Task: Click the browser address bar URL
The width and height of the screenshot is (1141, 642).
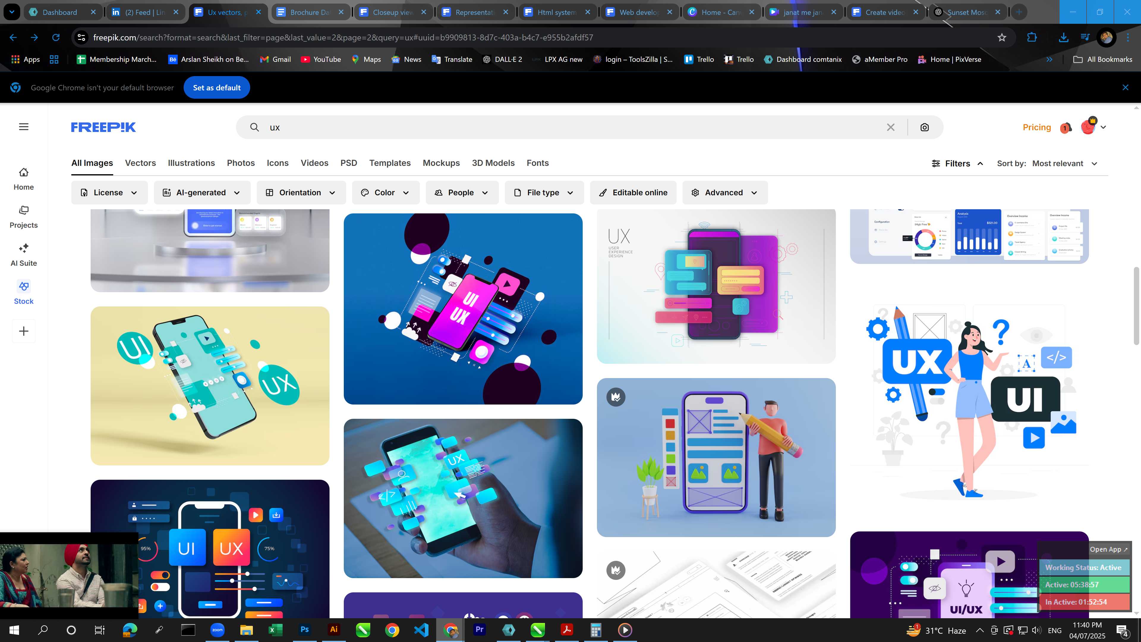Action: 343,38
